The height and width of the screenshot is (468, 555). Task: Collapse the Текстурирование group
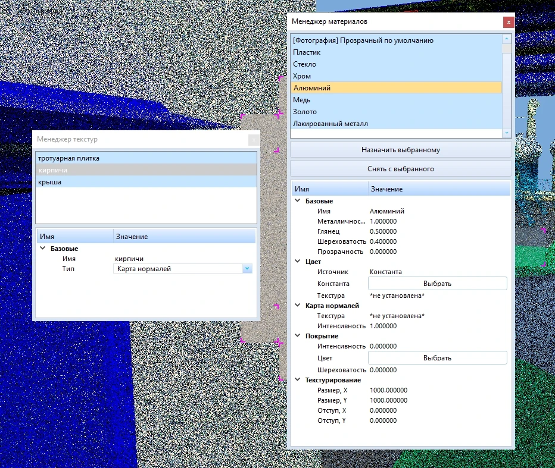pyautogui.click(x=298, y=380)
